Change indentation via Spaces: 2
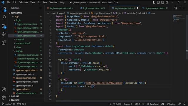 (128, 104)
